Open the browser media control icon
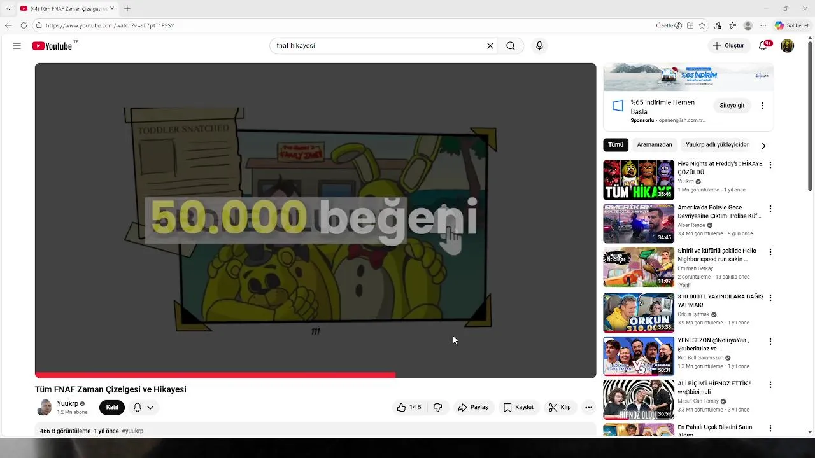 pyautogui.click(x=718, y=25)
